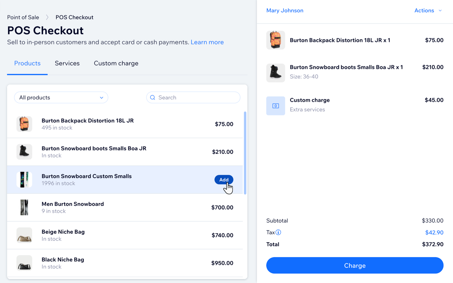The width and height of the screenshot is (453, 283).
Task: Click backpack thumbnail in the cart
Action: click(x=275, y=40)
